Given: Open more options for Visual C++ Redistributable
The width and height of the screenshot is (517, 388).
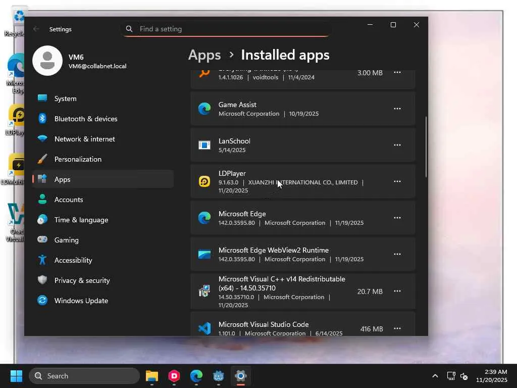Looking at the screenshot, I should pyautogui.click(x=397, y=291).
